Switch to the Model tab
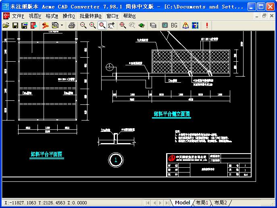 point(183,202)
